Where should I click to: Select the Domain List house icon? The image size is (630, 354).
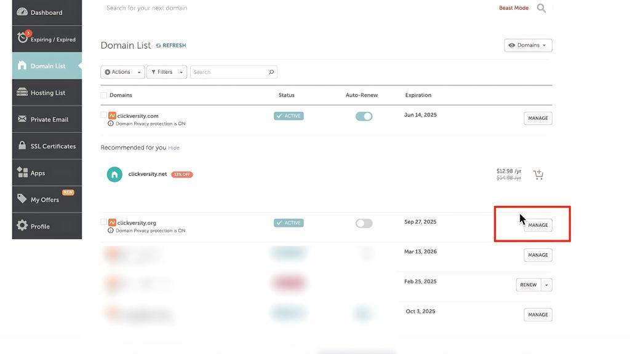point(22,65)
